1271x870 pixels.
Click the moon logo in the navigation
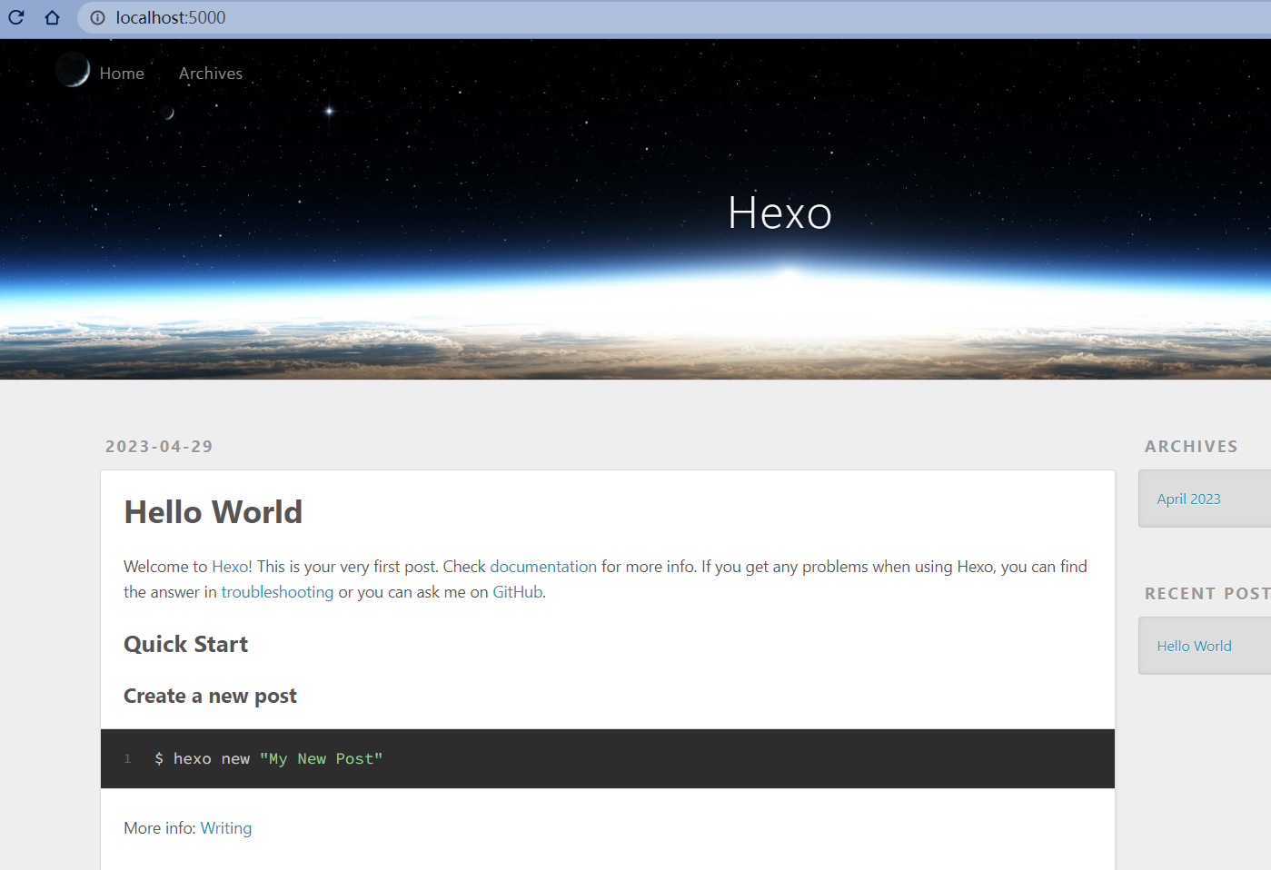(73, 70)
